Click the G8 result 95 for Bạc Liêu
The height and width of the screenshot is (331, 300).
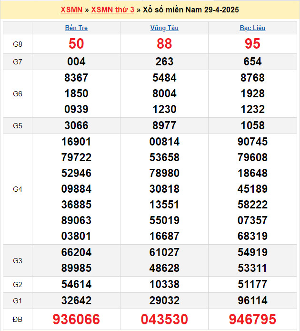pos(252,44)
